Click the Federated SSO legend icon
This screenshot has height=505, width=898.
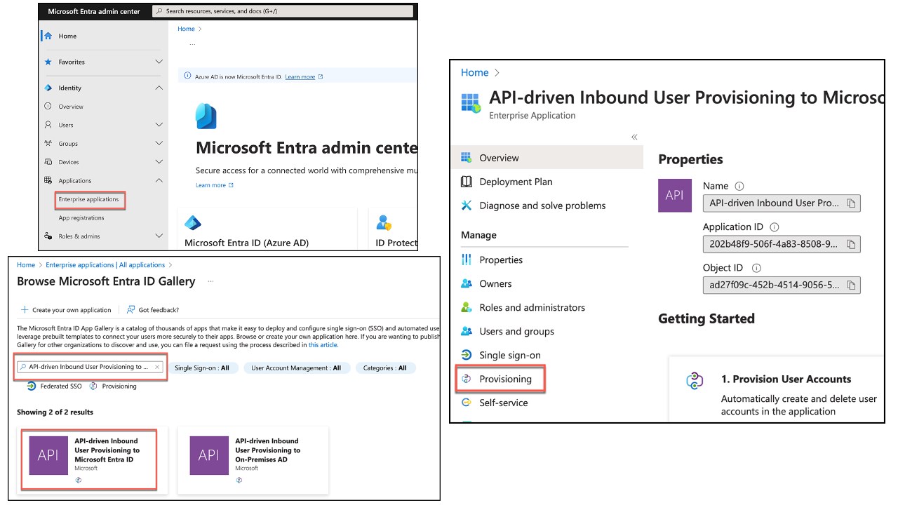click(32, 386)
